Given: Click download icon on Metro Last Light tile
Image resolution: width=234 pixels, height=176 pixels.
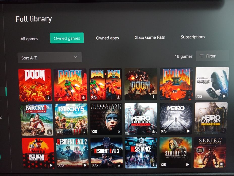Looking at the screenshot, I should (x=223, y=131).
